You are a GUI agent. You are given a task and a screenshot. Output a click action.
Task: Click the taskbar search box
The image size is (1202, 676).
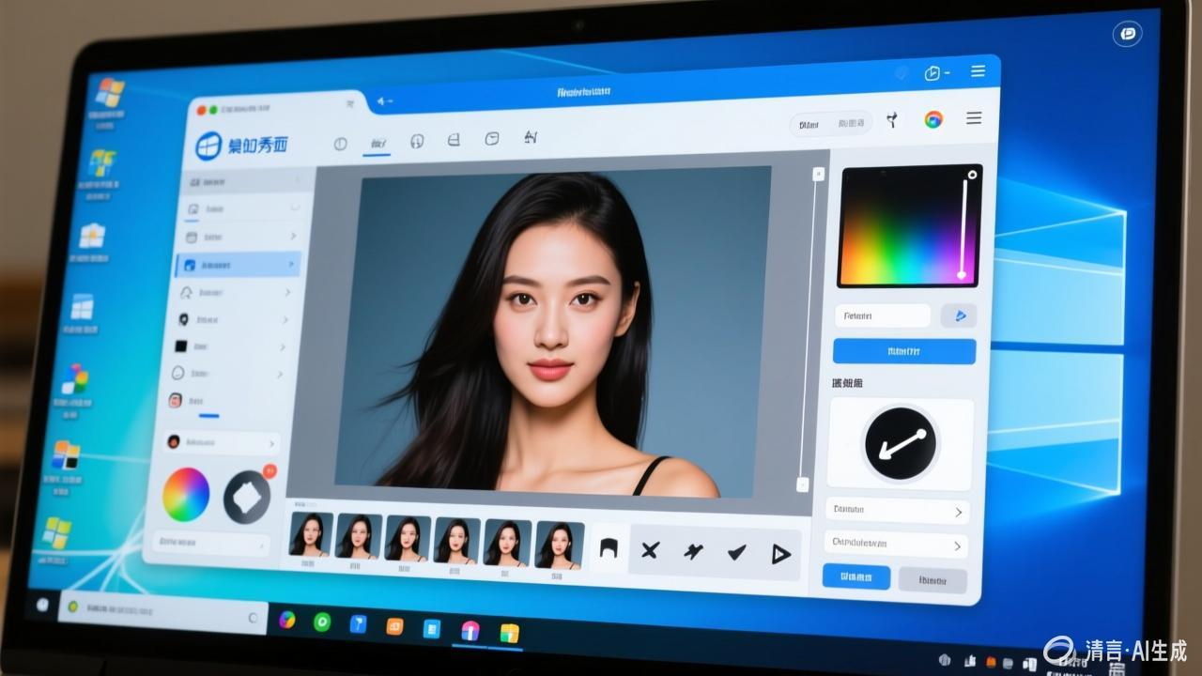coord(162,612)
